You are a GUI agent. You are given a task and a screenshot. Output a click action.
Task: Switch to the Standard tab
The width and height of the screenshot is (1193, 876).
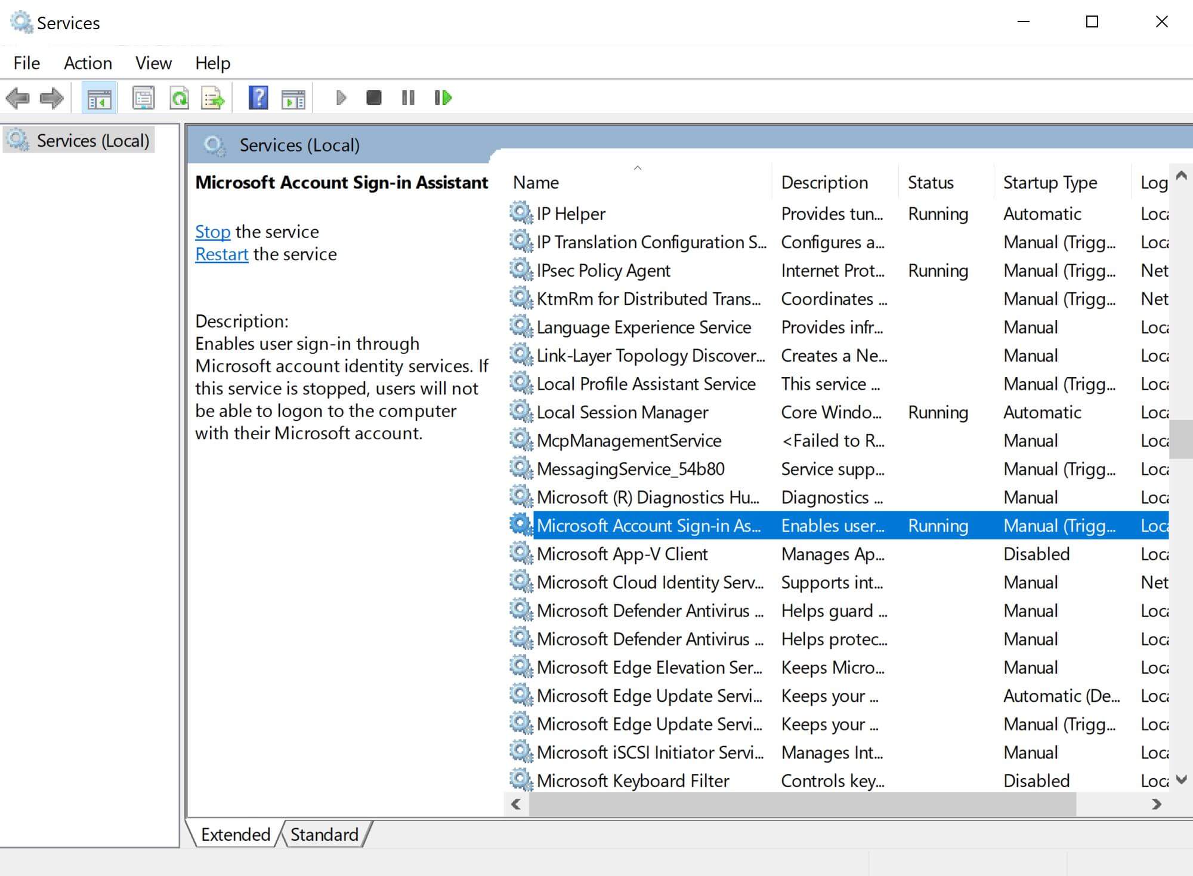[323, 834]
